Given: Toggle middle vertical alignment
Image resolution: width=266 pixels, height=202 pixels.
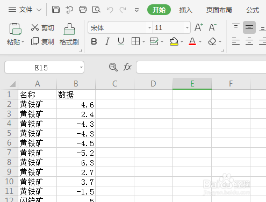Looking at the screenshot, I should (249, 27).
